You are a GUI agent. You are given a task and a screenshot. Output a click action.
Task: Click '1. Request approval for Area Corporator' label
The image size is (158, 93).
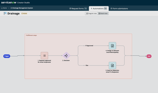[44, 61]
